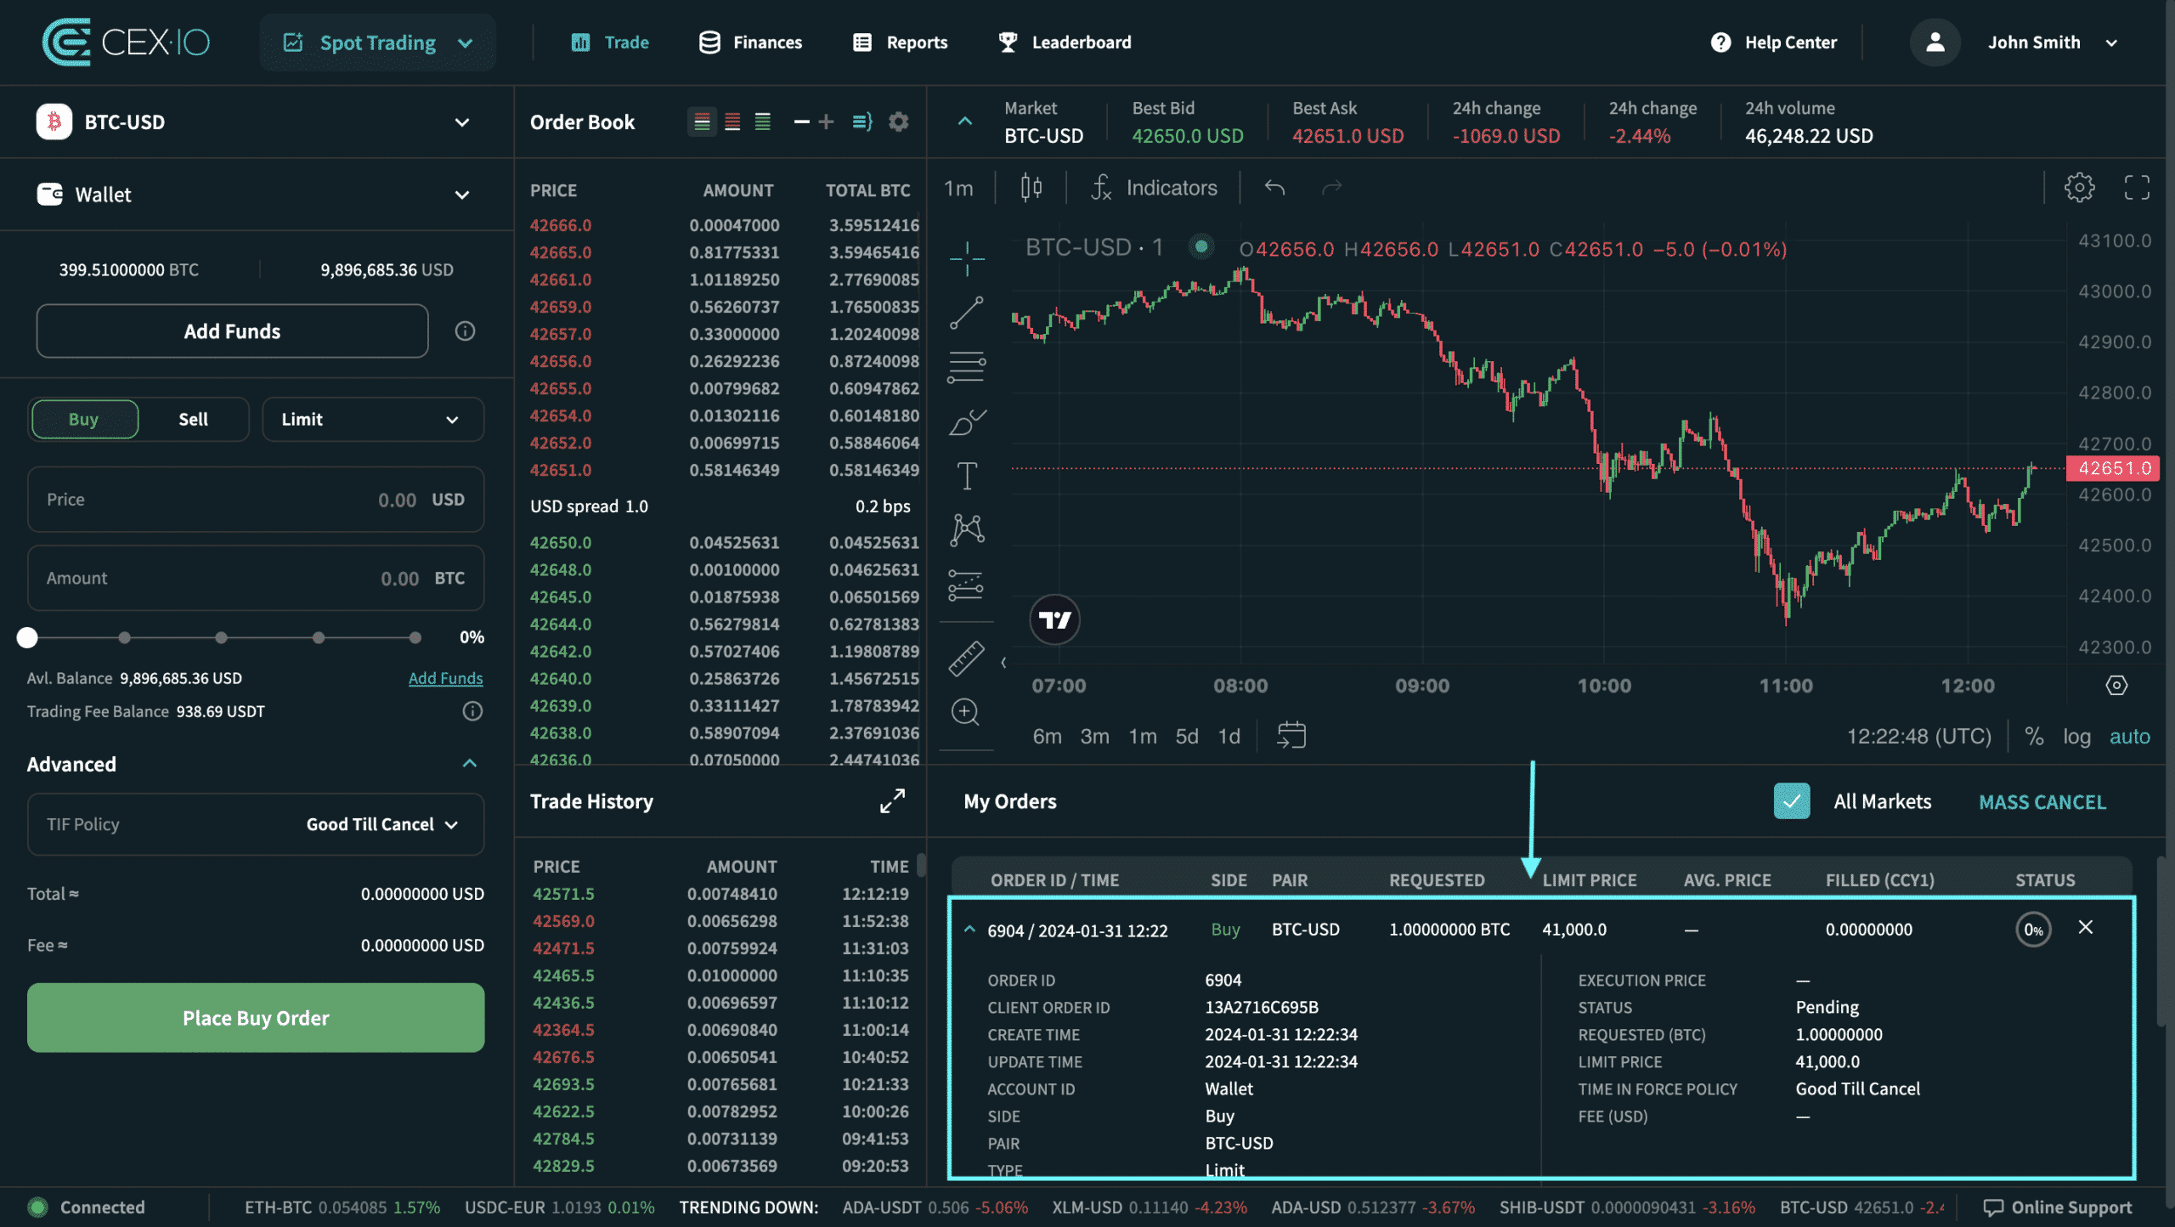This screenshot has width=2175, height=1227.
Task: Select 5d chart range
Action: pos(1186,736)
